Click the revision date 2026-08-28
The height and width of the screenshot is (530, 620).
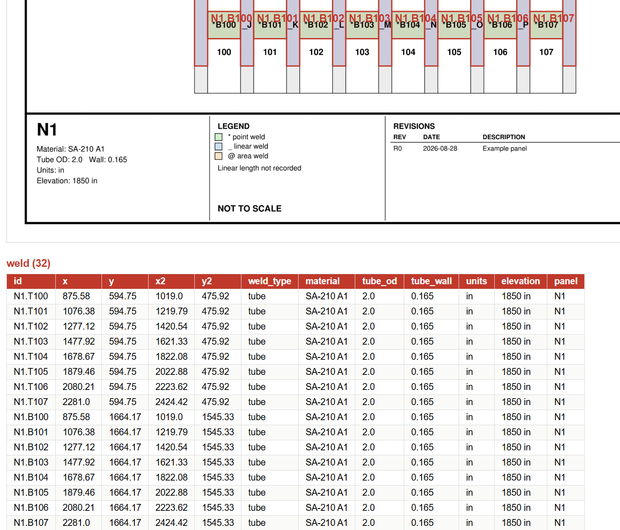tap(440, 148)
